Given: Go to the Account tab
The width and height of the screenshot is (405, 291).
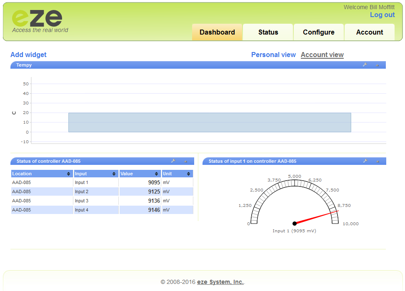Looking at the screenshot, I should 370,32.
